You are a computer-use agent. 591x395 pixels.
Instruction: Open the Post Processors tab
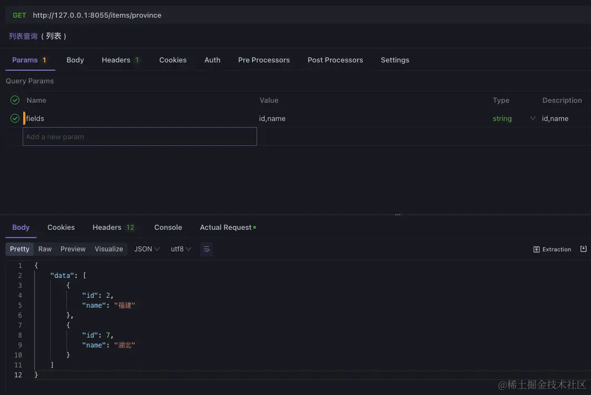coord(335,60)
